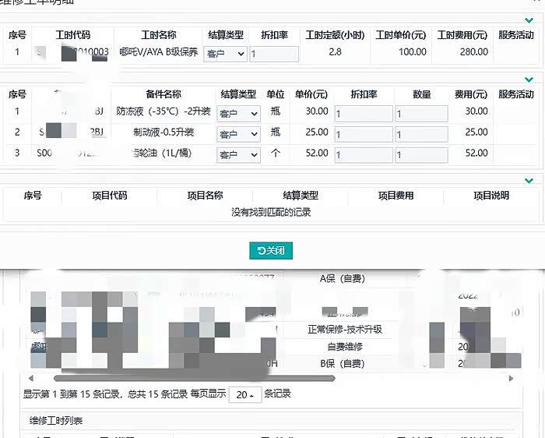The width and height of the screenshot is (545, 438).
Task: Click left arrow of horizontal scrollbar
Action: coord(31,378)
